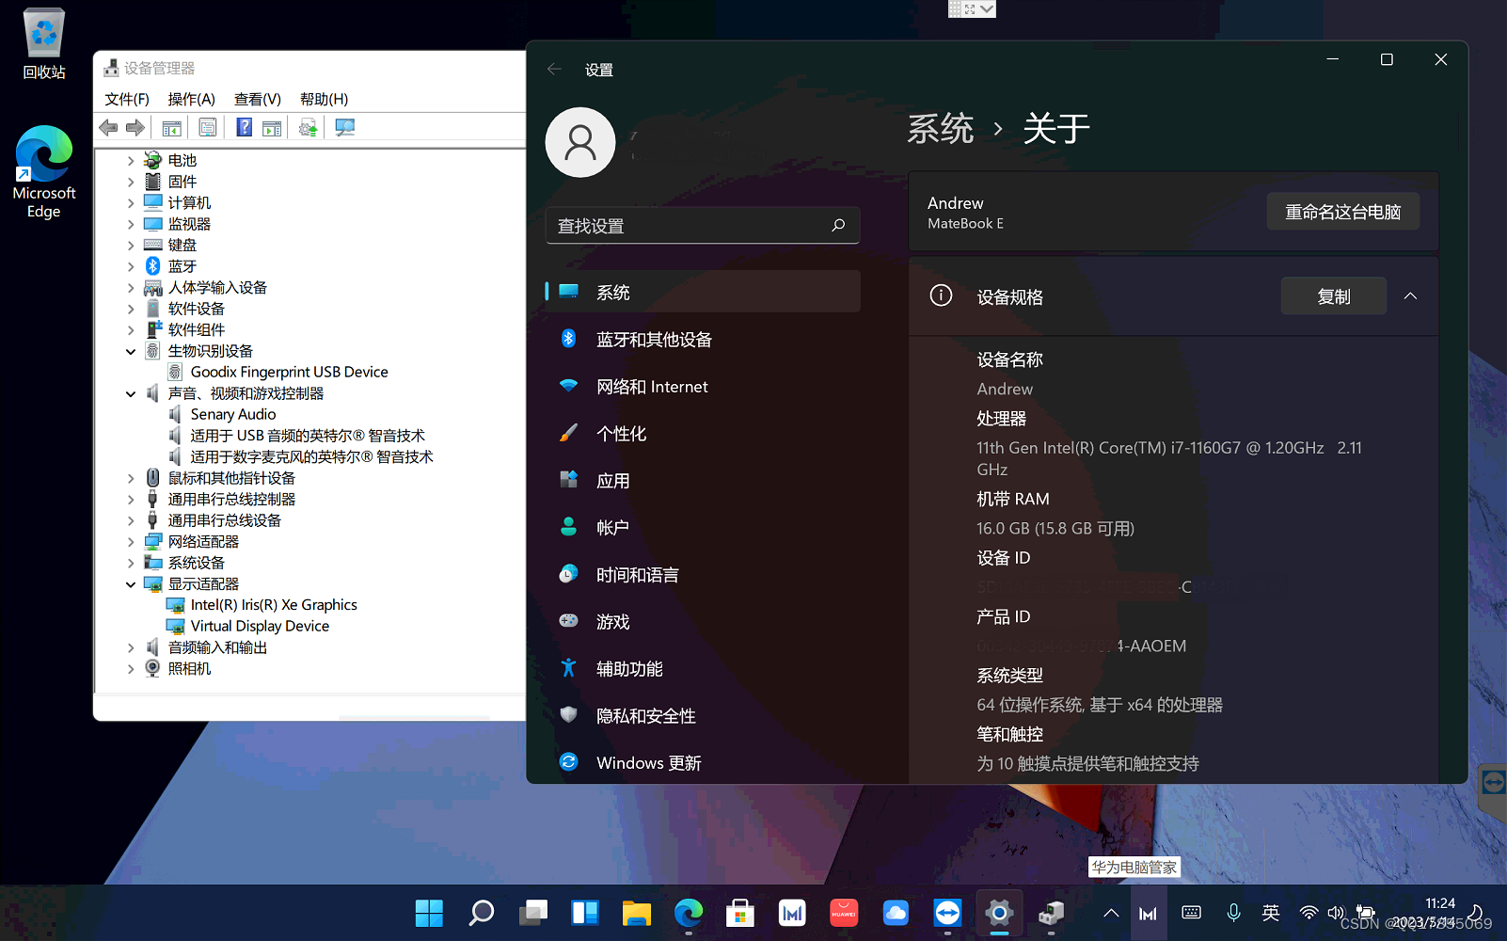
Task: Select 系统 in Settings sidebar
Action: tap(703, 293)
